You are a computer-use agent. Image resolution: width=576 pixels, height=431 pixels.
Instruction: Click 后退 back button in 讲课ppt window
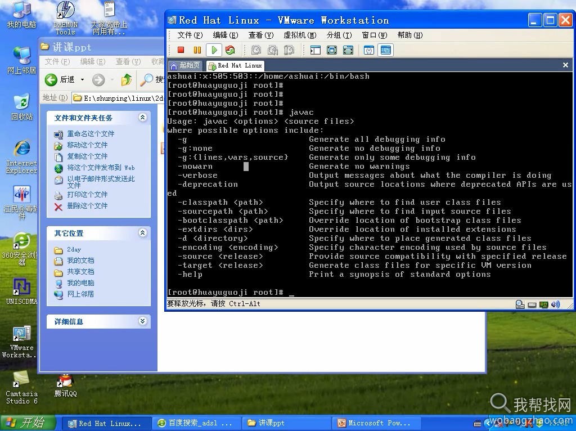tap(60, 80)
